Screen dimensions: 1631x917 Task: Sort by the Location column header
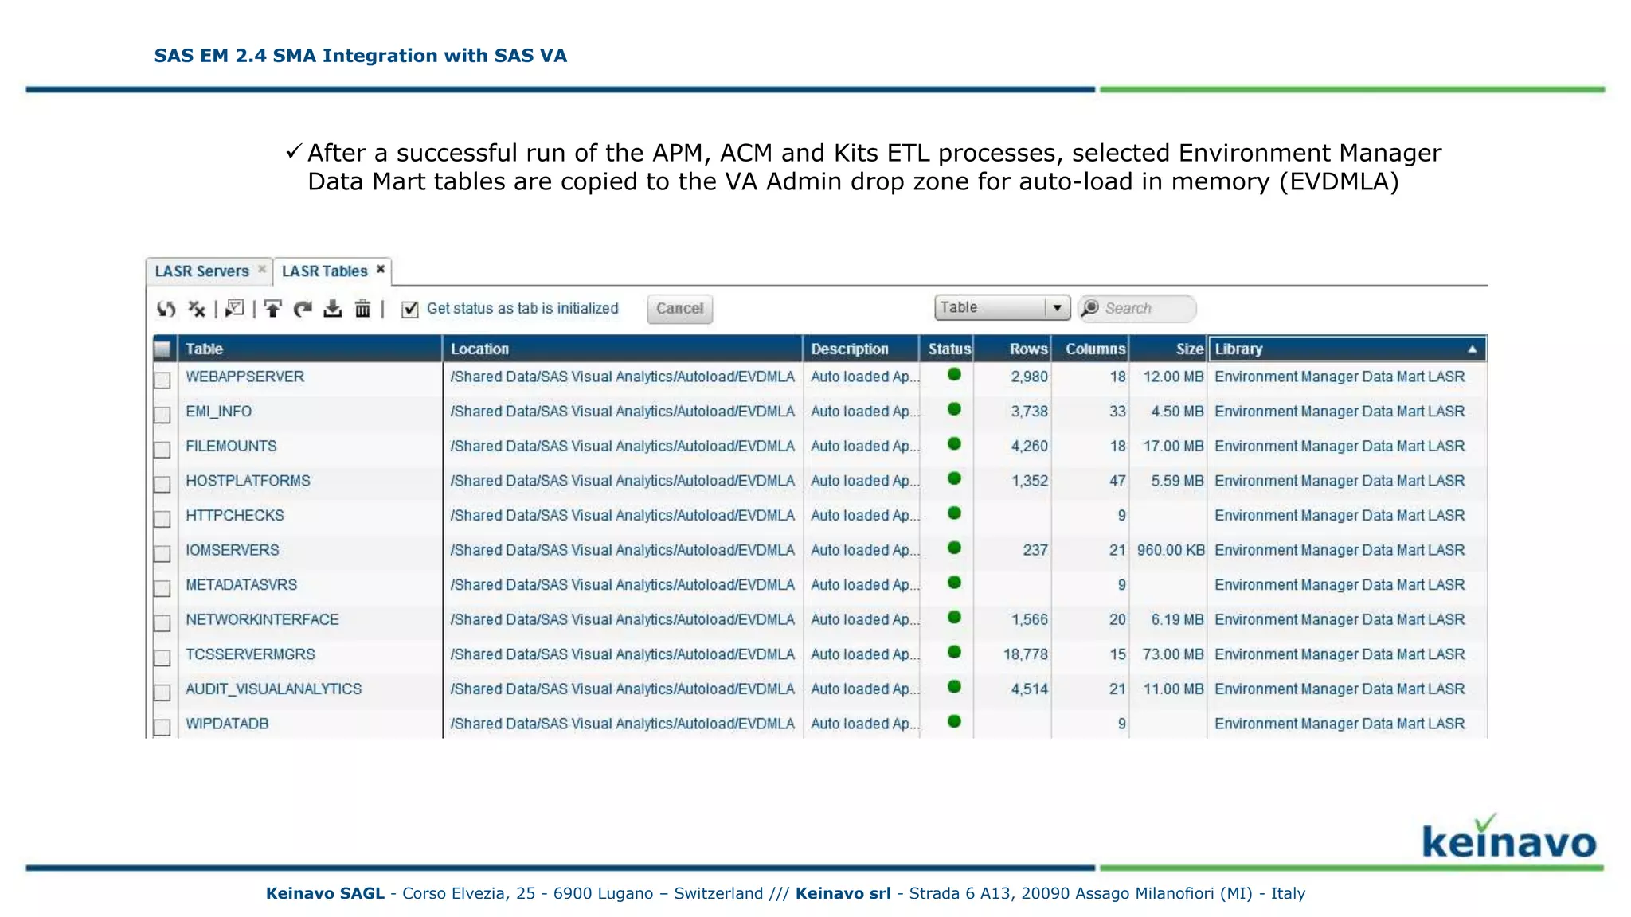click(x=622, y=349)
